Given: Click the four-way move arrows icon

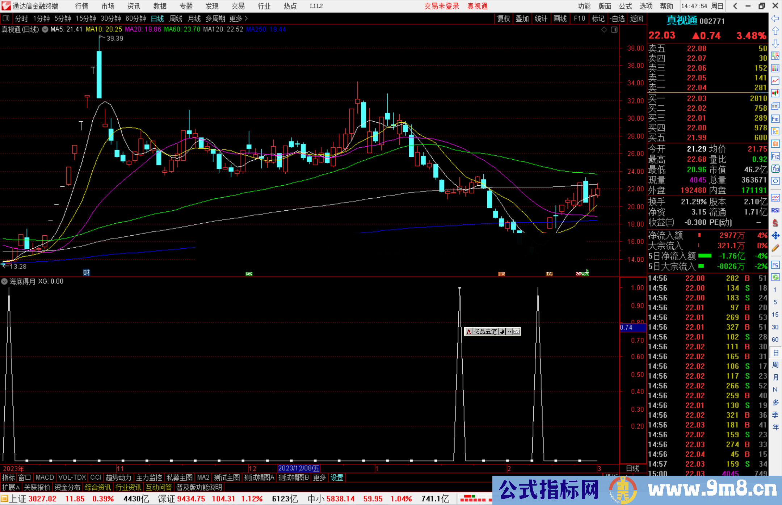Looking at the screenshot, I should tap(775, 236).
